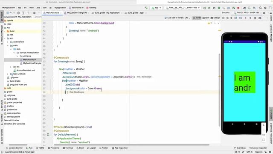This screenshot has height=154, width=273.
Task: Open App Inspection tool window
Action: 120,148
